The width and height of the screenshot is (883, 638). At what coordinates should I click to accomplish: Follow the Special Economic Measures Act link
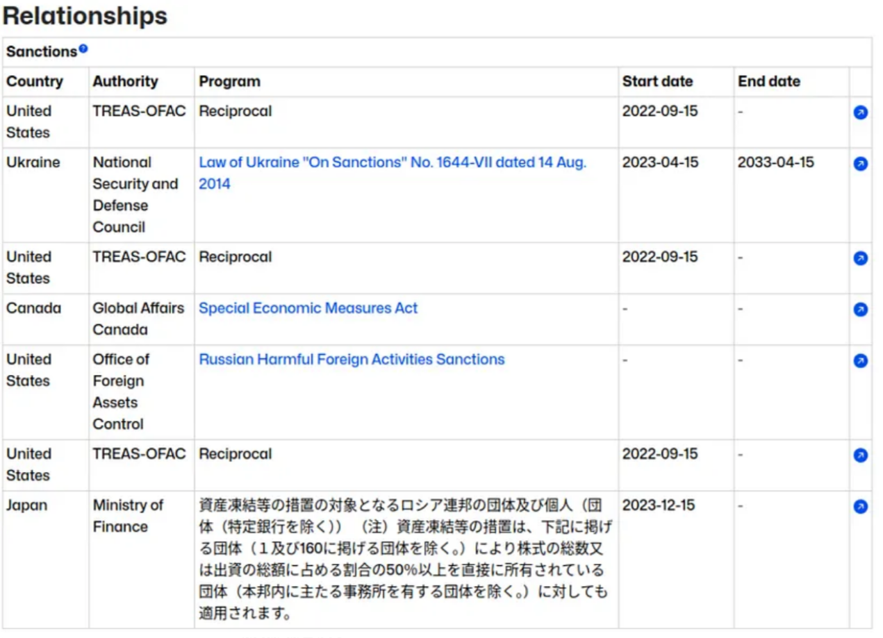point(308,308)
